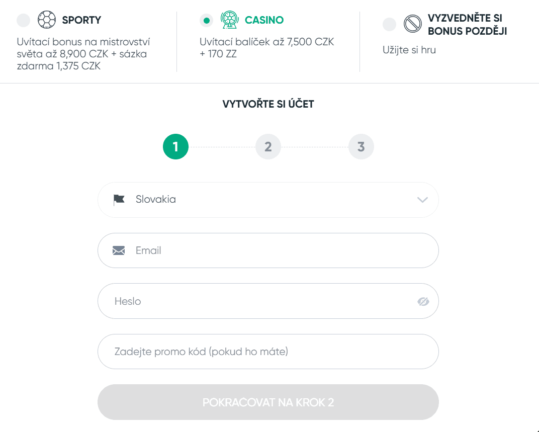Screen dimensions: 539x432
Task: Jump to step 2 indicator
Action: coord(268,146)
